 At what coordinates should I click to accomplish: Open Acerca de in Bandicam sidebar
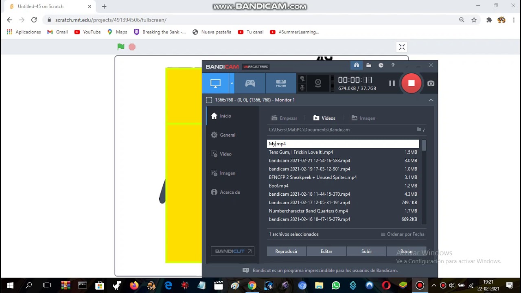[x=233, y=192]
